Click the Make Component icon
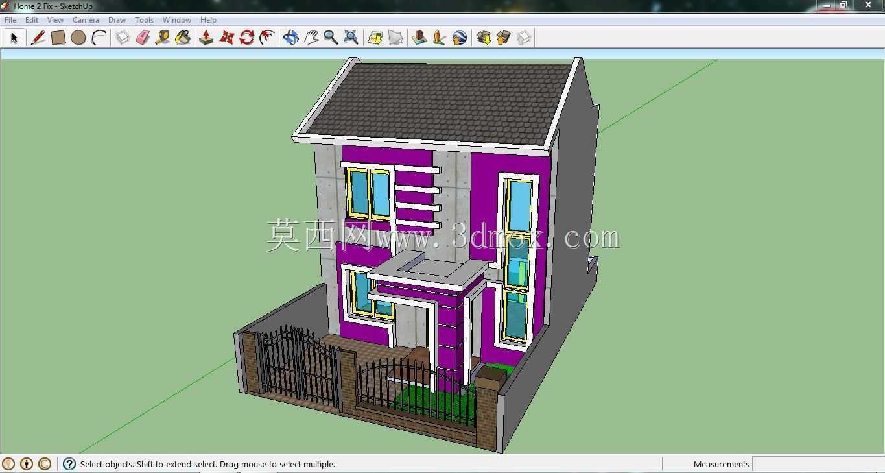 pos(123,38)
